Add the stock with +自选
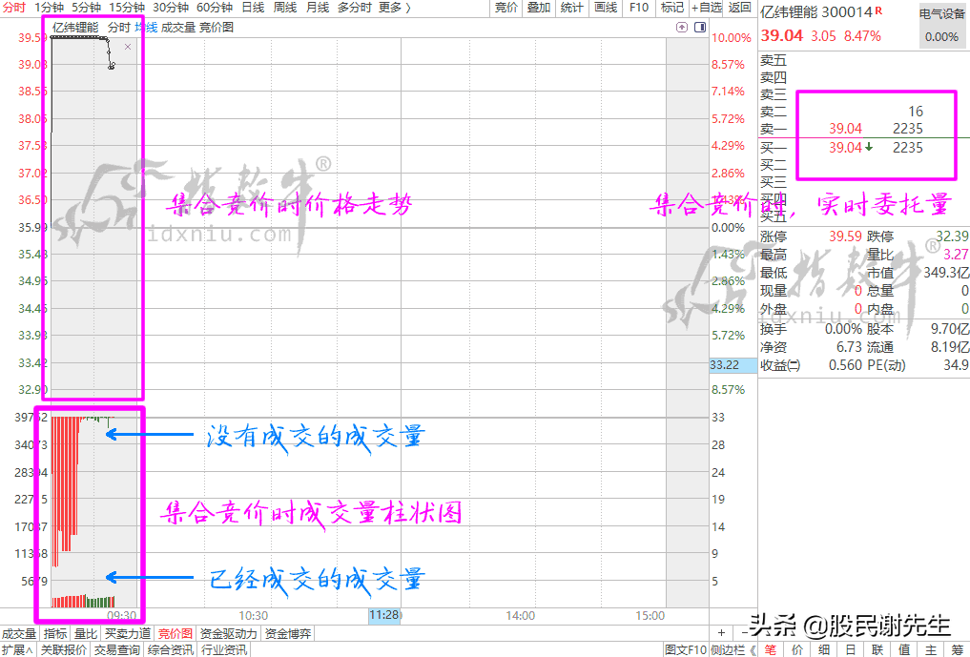The width and height of the screenshot is (970, 657). pos(706,8)
